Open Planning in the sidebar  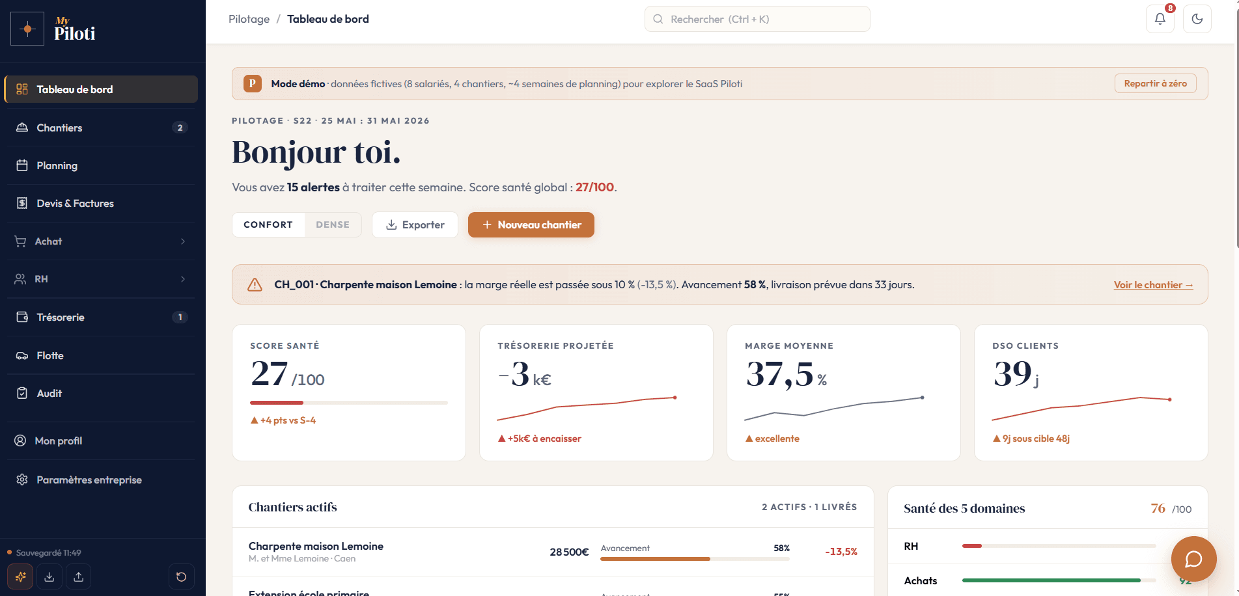pos(101,165)
